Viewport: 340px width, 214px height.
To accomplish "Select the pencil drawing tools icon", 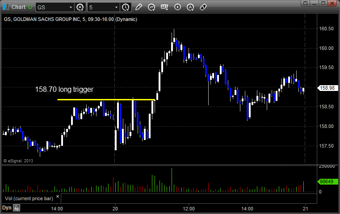I will coord(139,7).
